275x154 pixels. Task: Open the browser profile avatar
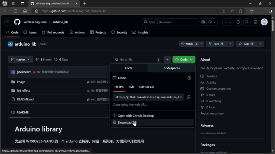[5, 4]
